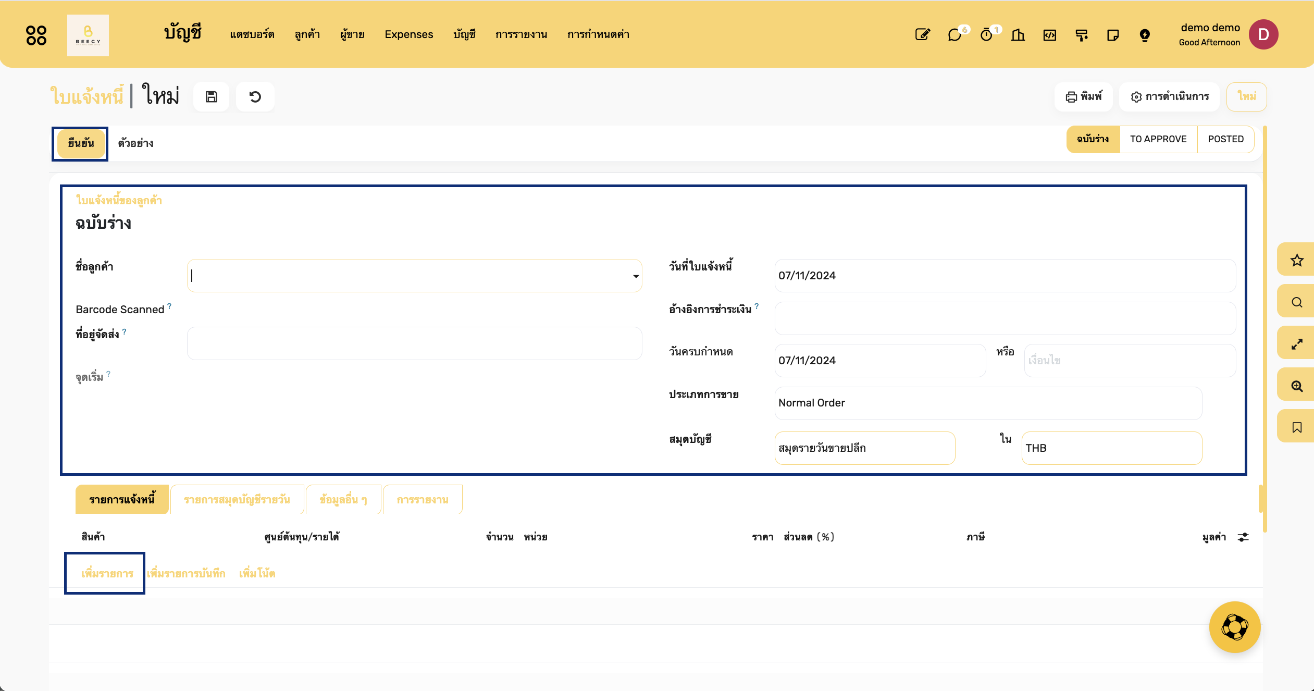Click the bookmark sidebar icon
This screenshot has height=691, width=1314.
(x=1297, y=427)
